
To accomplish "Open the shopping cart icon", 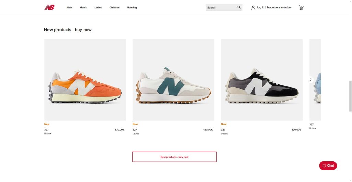I will tap(301, 8).
